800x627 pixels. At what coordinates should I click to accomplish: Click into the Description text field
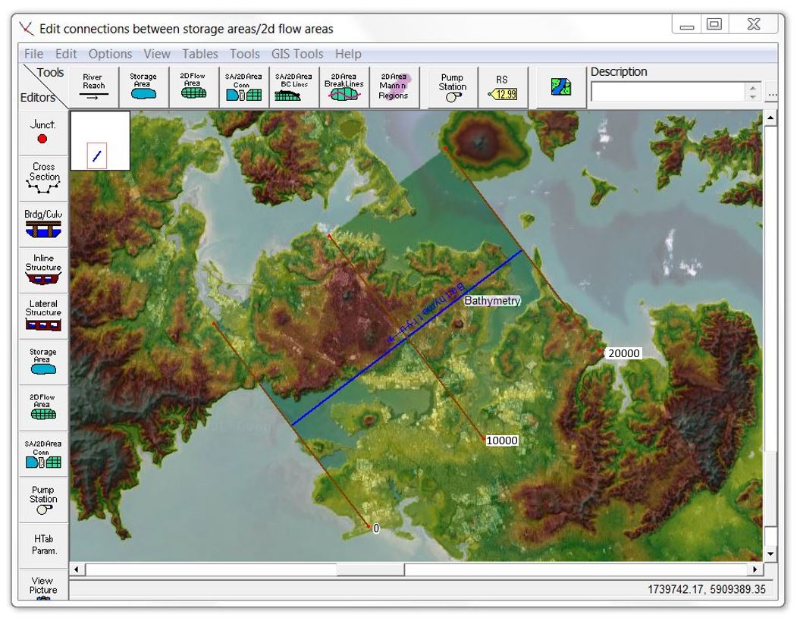coord(668,92)
